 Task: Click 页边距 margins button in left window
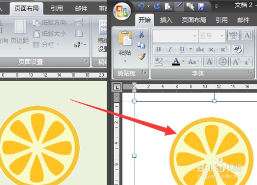[x=20, y=34]
